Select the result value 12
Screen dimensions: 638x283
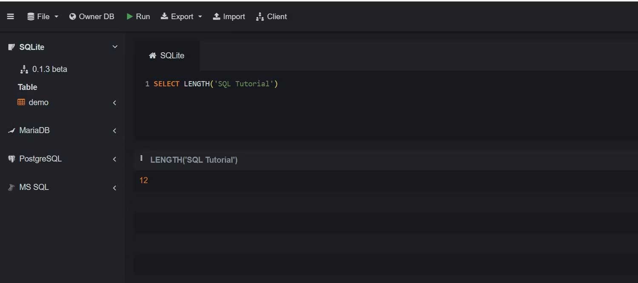144,180
